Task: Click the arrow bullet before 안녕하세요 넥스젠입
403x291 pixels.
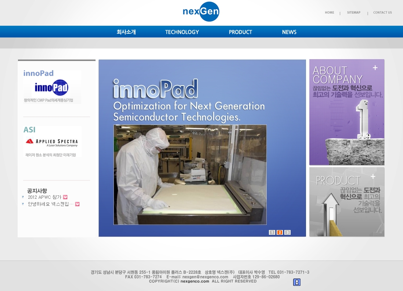Action: (x=23, y=204)
